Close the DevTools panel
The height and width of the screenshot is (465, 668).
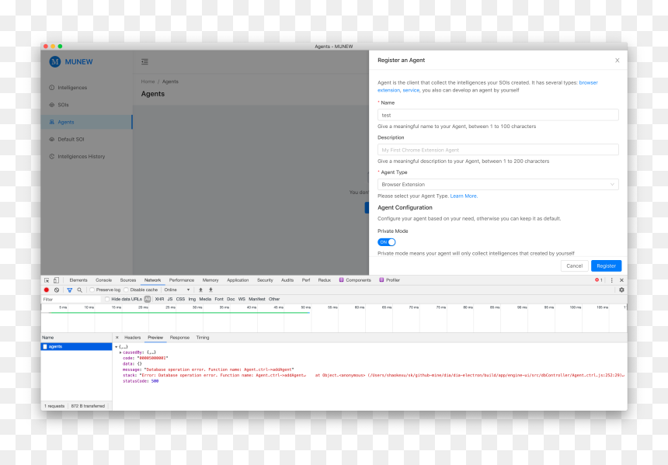pyautogui.click(x=621, y=280)
